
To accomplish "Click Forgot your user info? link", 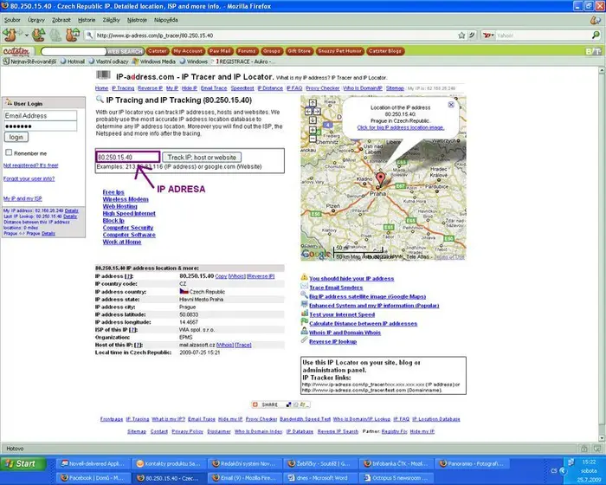I will pos(29,178).
